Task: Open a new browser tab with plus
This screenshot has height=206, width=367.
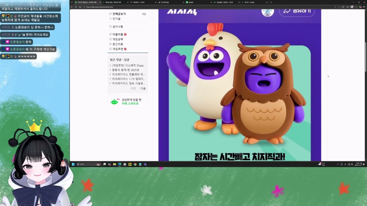Action: click(271, 2)
